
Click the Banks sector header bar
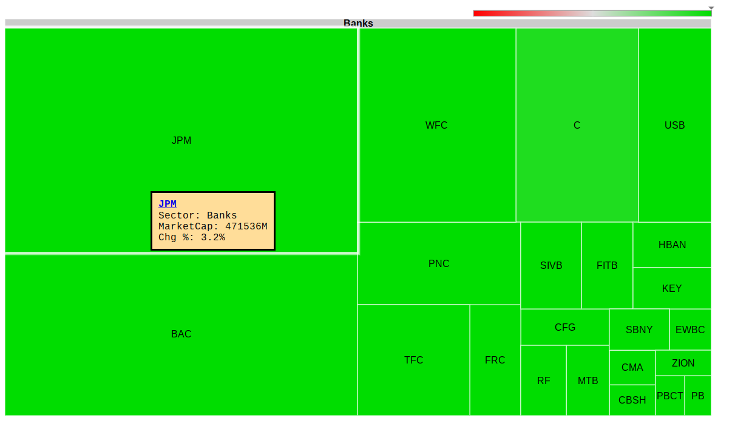pyautogui.click(x=358, y=23)
